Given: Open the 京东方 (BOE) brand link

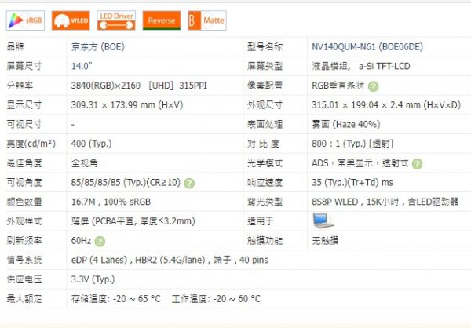Looking at the screenshot, I should [98, 47].
